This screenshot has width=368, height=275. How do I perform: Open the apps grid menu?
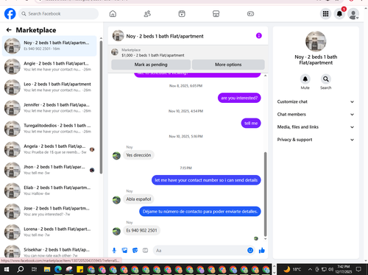[x=325, y=14]
